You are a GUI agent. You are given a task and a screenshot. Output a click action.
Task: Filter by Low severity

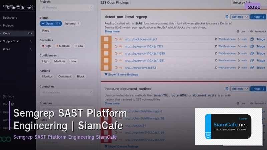coord(79,46)
